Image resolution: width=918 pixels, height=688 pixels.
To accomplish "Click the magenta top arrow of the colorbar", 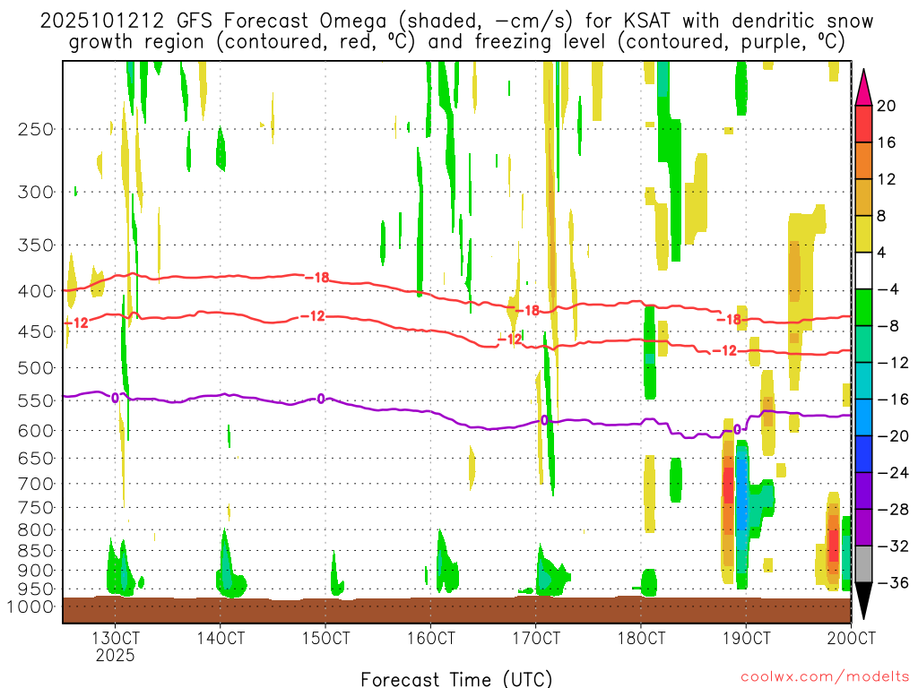I will click(863, 88).
